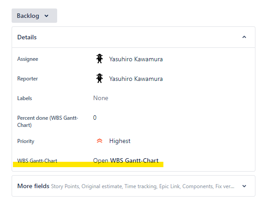Click the Priority field label
263x202 pixels.
[x=25, y=141]
